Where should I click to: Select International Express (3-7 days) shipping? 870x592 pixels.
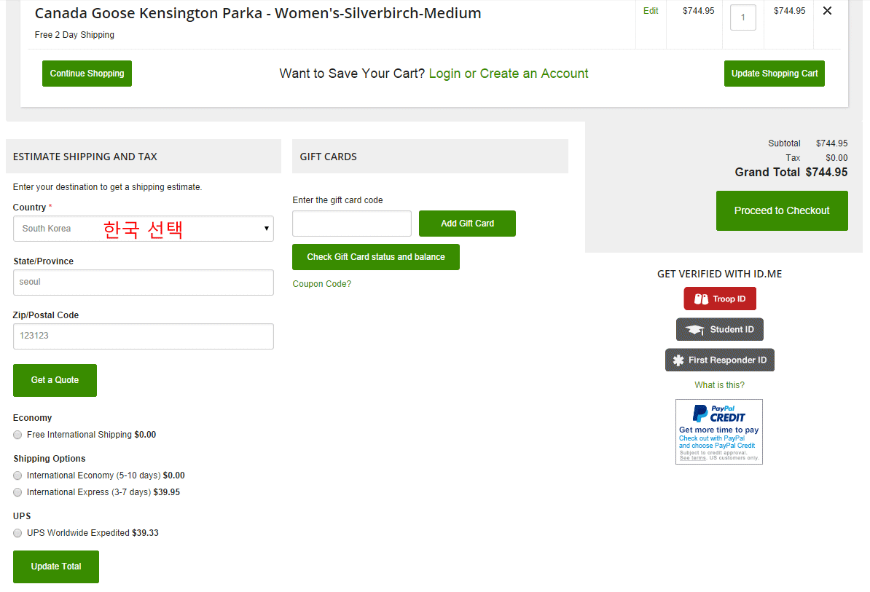(x=17, y=492)
